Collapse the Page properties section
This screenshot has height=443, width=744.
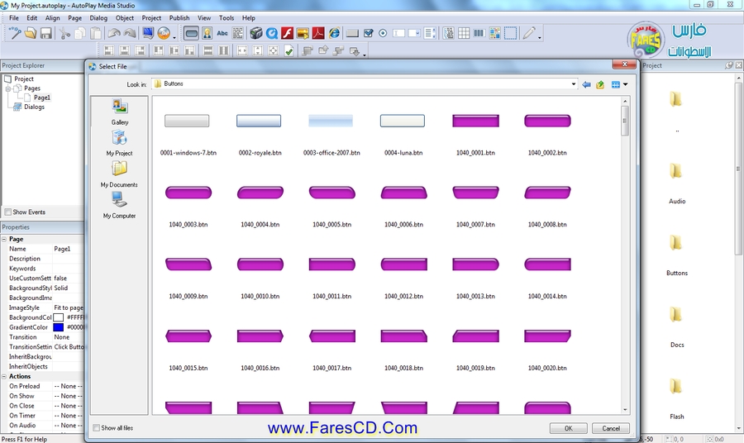pos(4,239)
